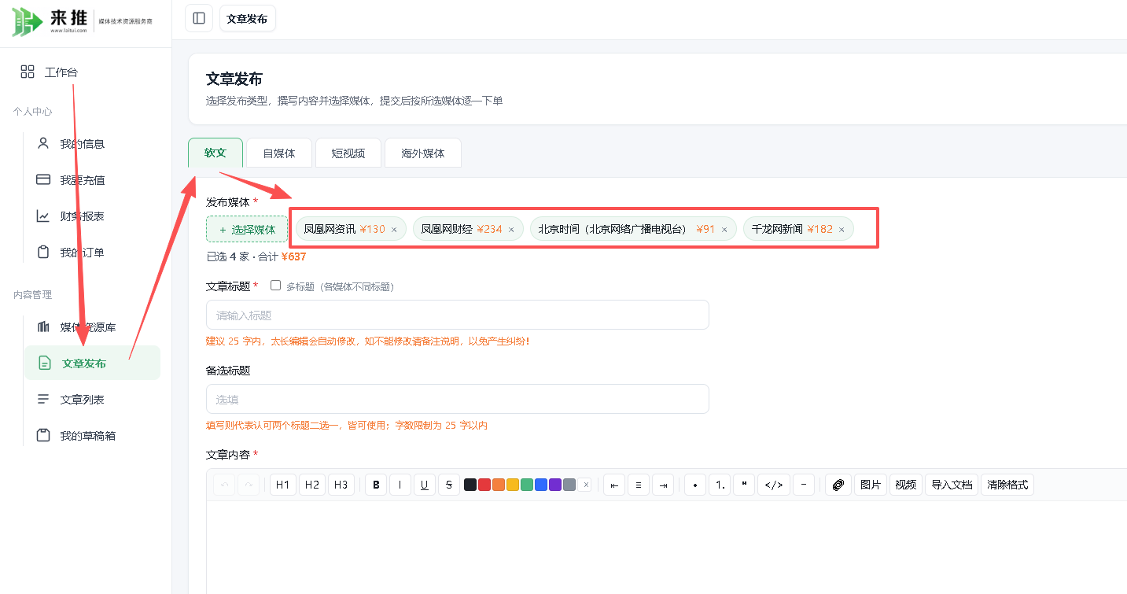
Task: Remove 凤凰网财经 from selected media
Action: (511, 230)
